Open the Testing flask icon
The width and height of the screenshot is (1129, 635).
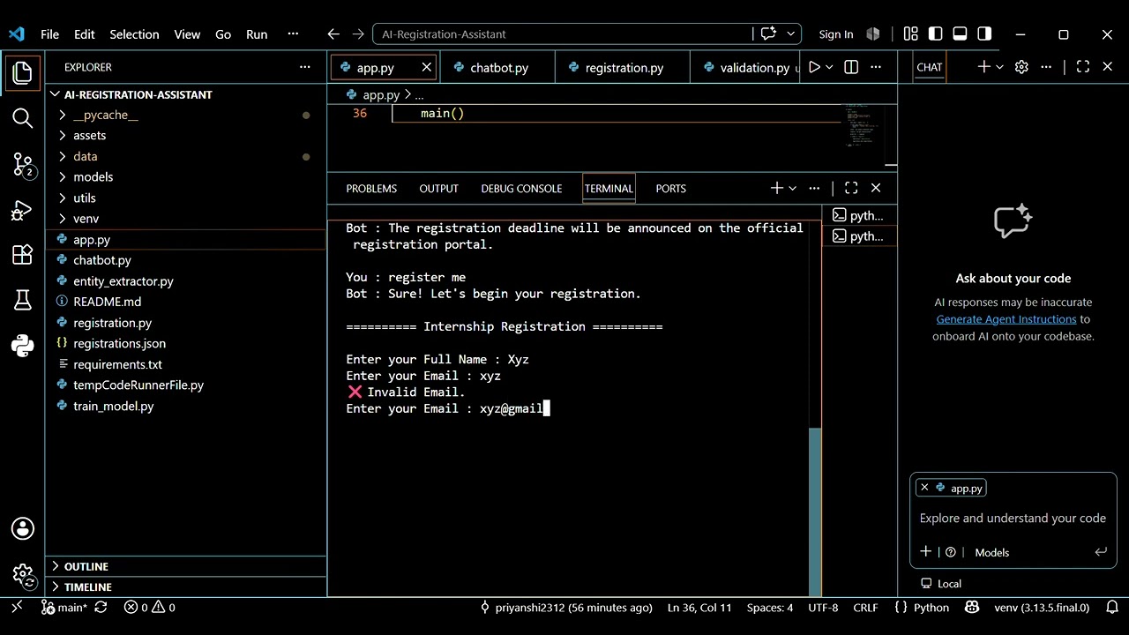click(23, 301)
